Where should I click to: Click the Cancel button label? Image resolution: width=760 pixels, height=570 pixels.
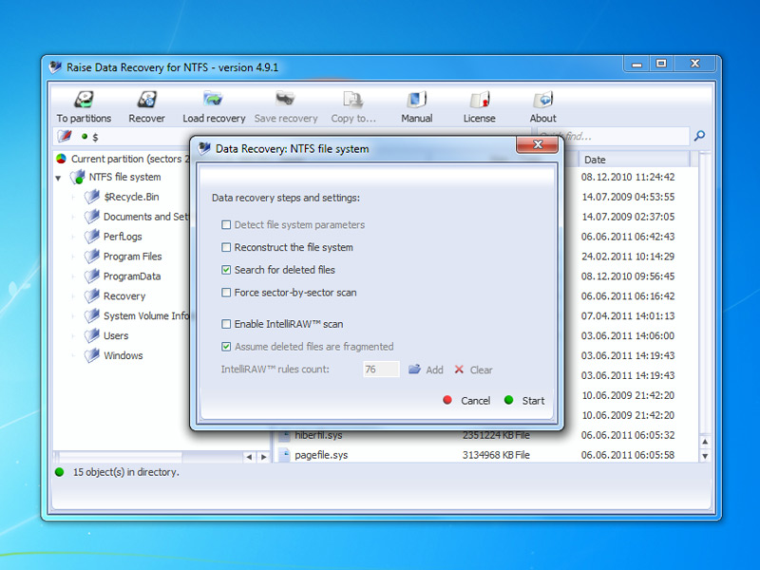coord(476,401)
